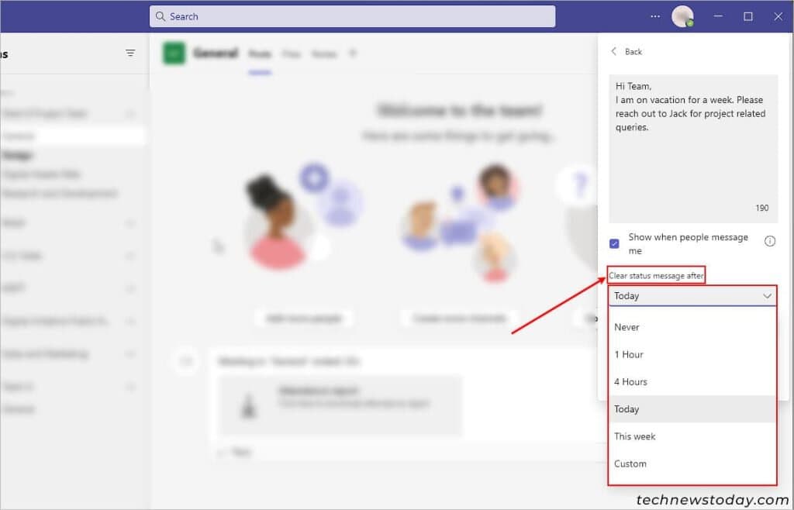Click the filter icon above the teams list
Screen dimensions: 794x510
point(130,53)
